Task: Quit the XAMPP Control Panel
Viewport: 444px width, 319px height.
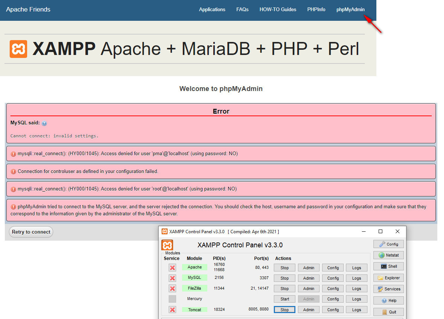Action: [388, 312]
